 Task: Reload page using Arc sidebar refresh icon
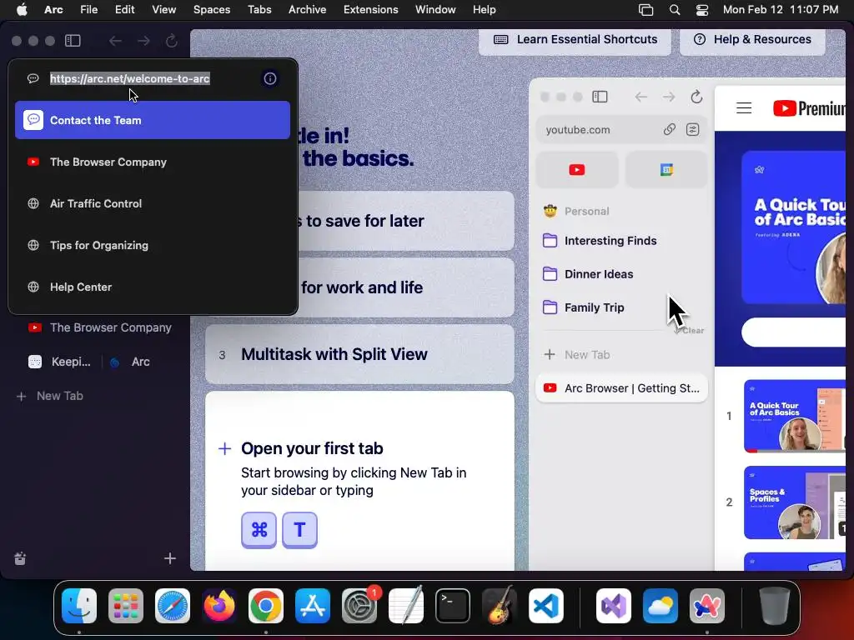coord(172,41)
